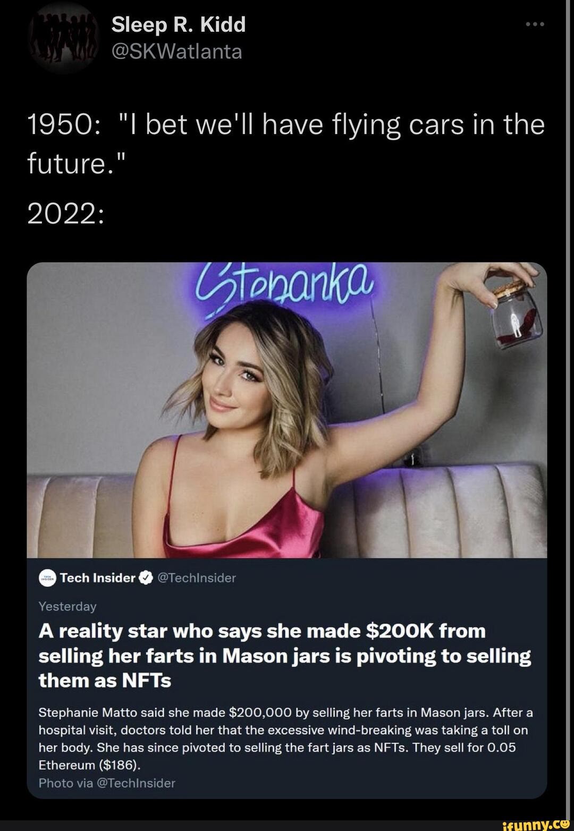
Task: Open the embedded article photo
Action: (x=287, y=410)
